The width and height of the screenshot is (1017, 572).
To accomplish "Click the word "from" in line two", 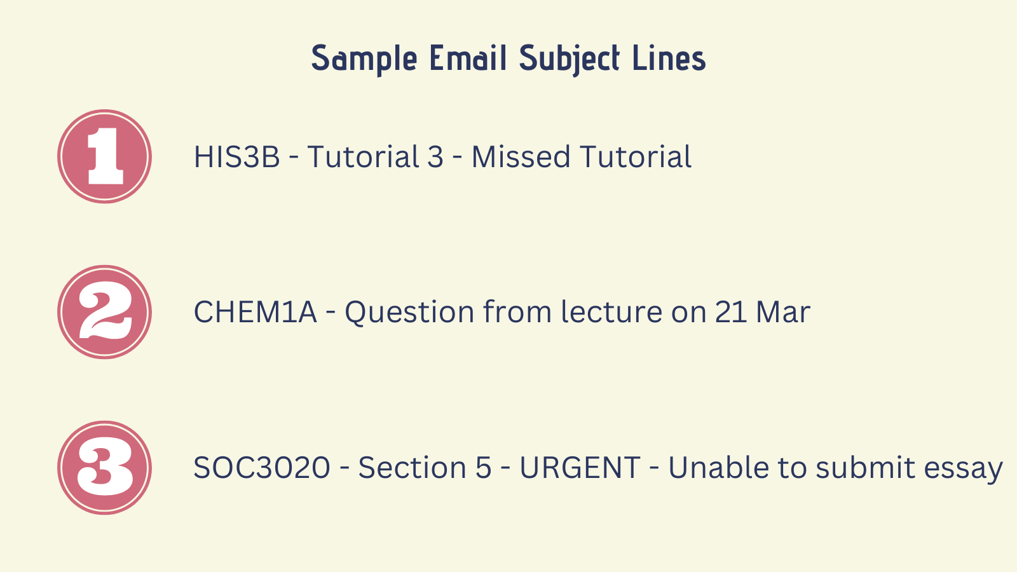I will tap(508, 312).
